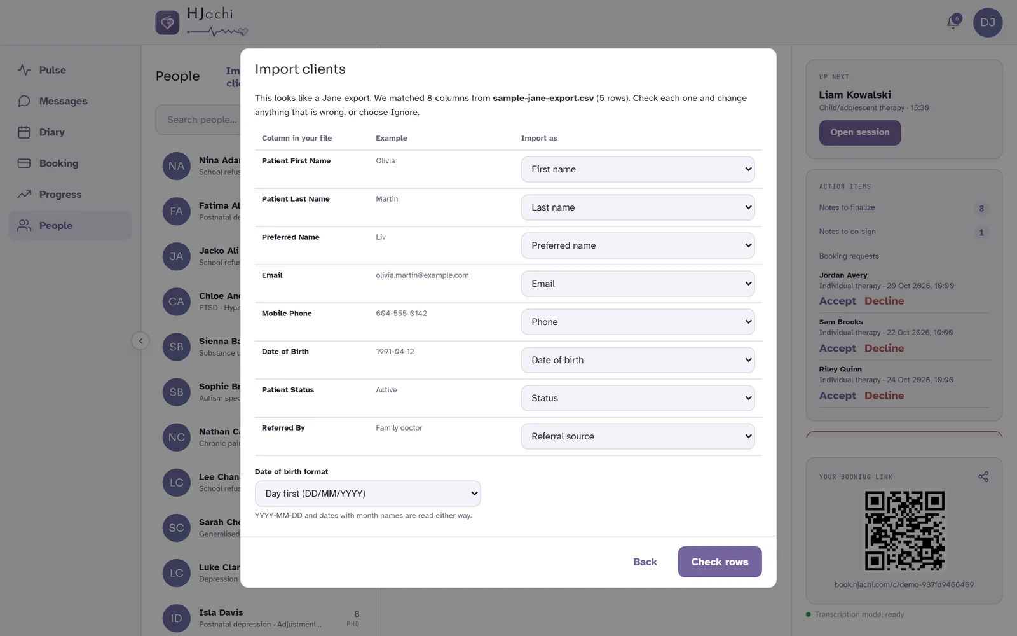Share the booking link via share icon

(983, 476)
